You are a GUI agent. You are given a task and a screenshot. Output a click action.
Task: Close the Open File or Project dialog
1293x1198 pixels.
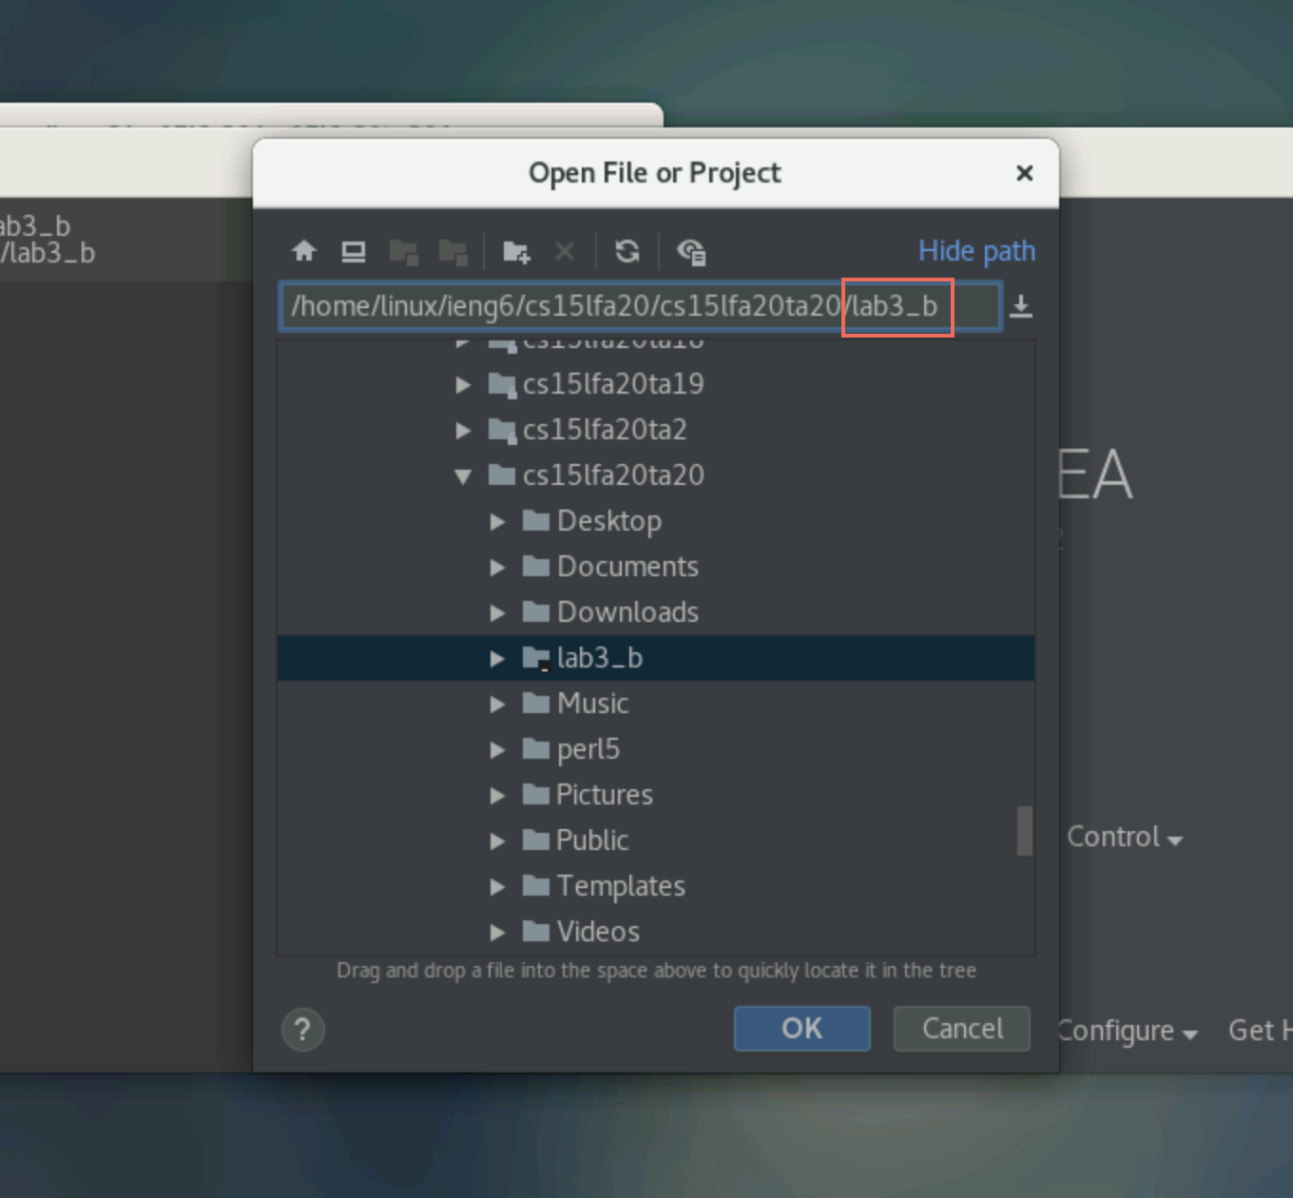(x=1024, y=173)
